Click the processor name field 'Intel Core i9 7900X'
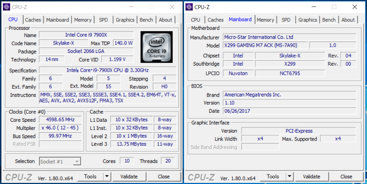Viewport: 367px width, 184px height. click(86, 35)
